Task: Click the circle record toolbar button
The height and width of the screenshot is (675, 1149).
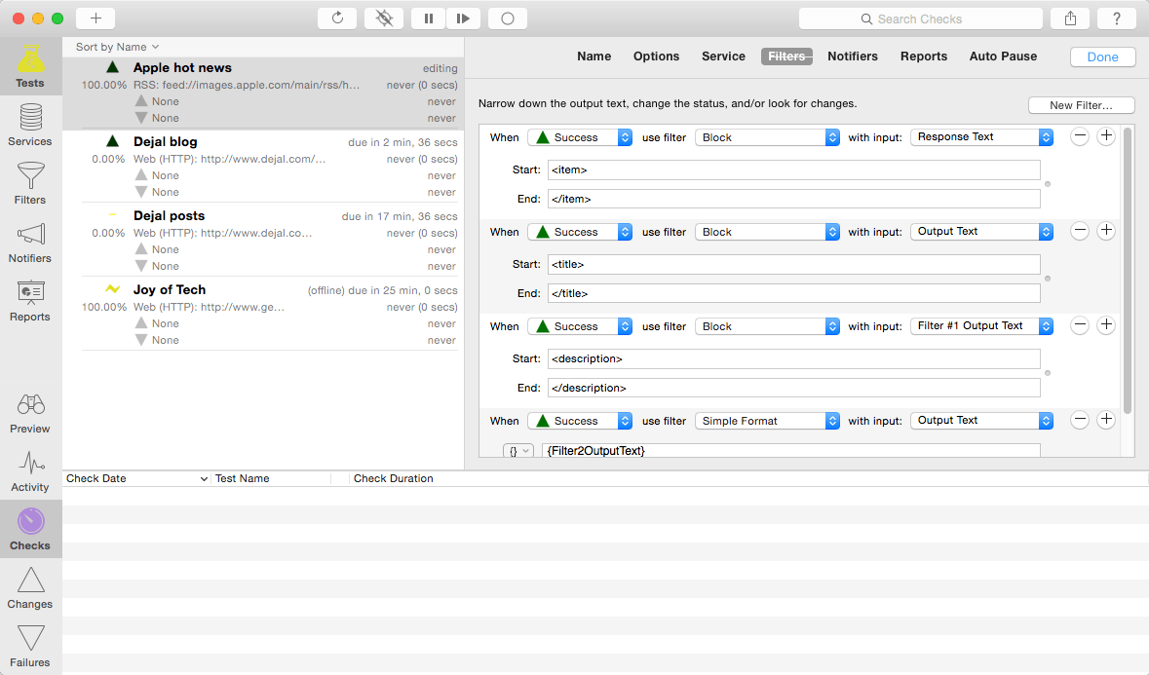Action: point(508,19)
